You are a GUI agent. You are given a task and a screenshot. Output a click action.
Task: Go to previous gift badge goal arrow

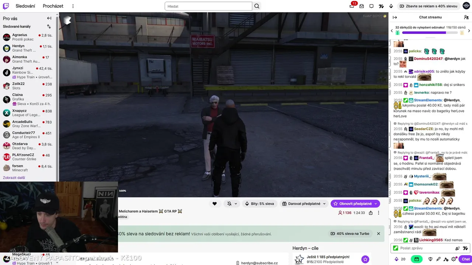(392, 31)
